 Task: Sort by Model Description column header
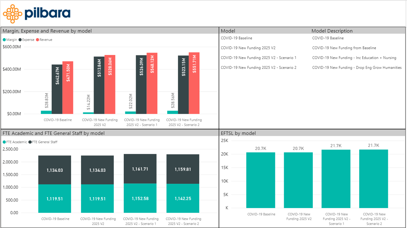point(332,31)
